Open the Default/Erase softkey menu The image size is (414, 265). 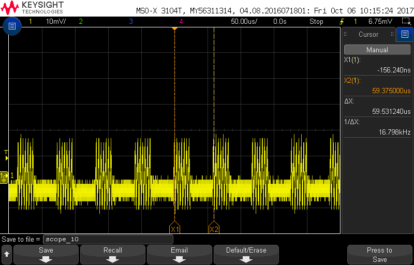point(246,255)
